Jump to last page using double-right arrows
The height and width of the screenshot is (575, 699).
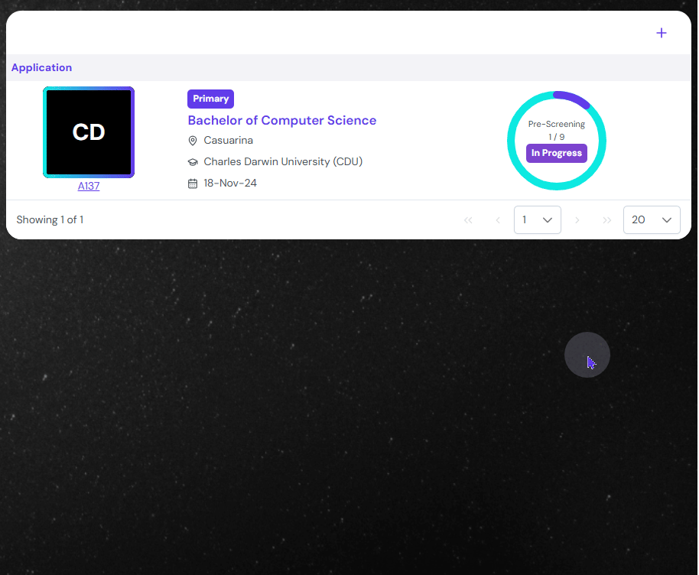pos(607,220)
